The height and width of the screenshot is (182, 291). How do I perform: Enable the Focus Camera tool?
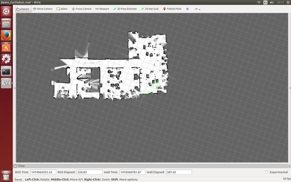pyautogui.click(x=81, y=9)
